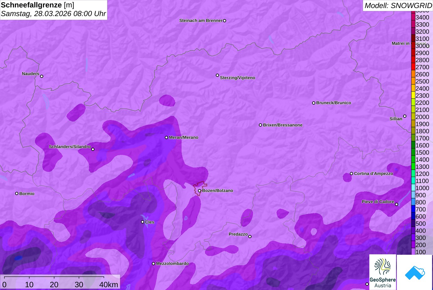Image resolution: width=433 pixels, height=290 pixels.
Task: Click the 1200 legend value
Action: tap(422, 174)
